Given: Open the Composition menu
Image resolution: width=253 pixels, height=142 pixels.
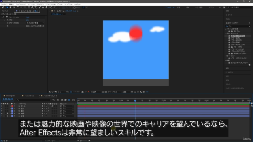Looking at the screenshot, I should tap(21, 4).
